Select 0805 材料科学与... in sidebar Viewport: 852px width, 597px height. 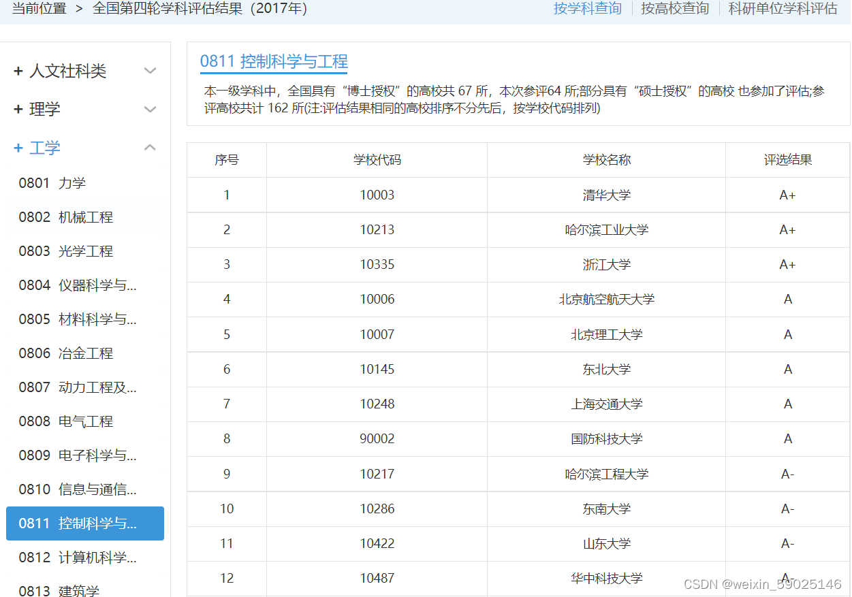click(78, 319)
